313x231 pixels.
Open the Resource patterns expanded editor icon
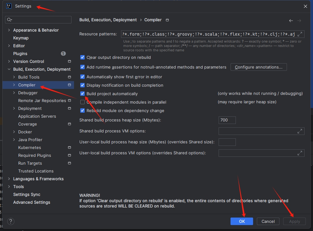[x=300, y=34]
